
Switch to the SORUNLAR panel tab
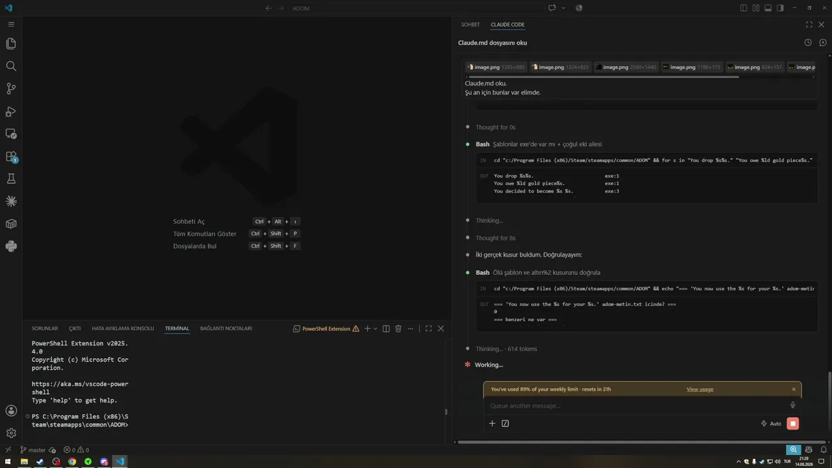[45, 329]
